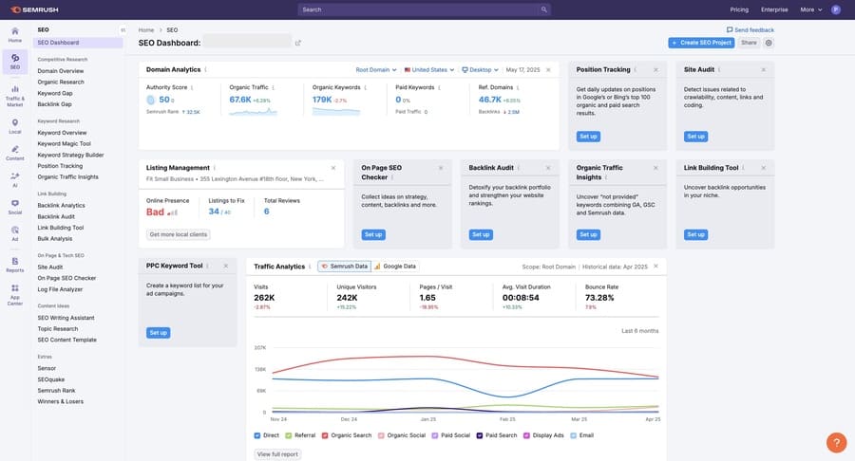The height and width of the screenshot is (461, 855).
Task: Open Pricing in the top bar
Action: point(739,9)
